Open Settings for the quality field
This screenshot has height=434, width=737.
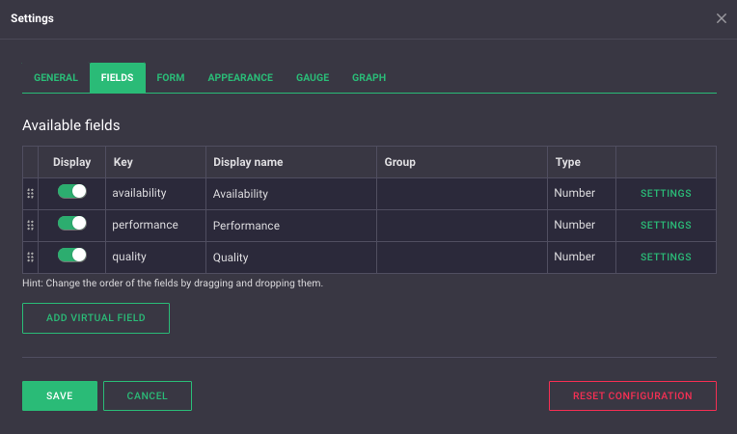[x=666, y=258]
